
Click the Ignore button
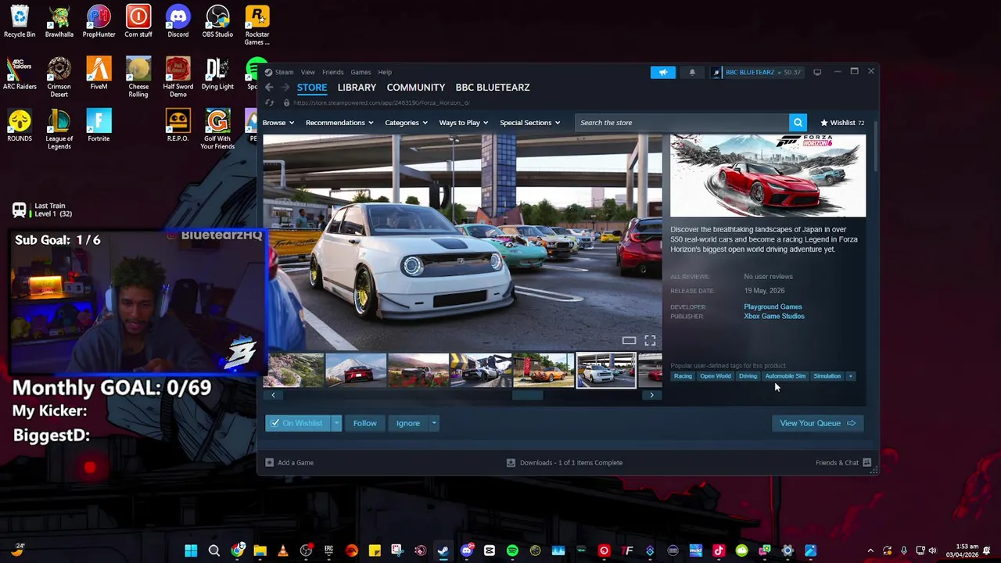408,423
